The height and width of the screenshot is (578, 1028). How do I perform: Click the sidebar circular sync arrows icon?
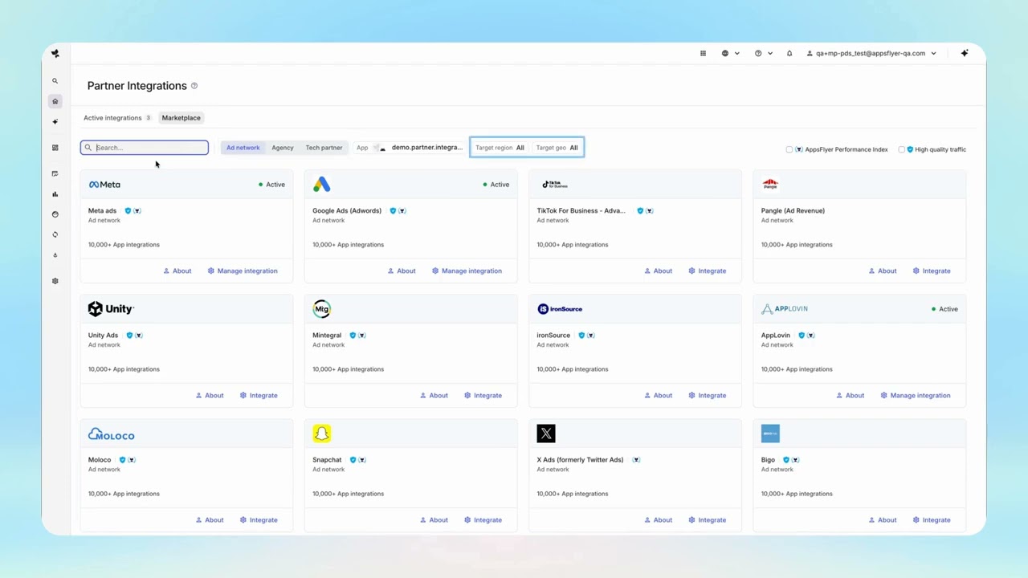pyautogui.click(x=55, y=234)
